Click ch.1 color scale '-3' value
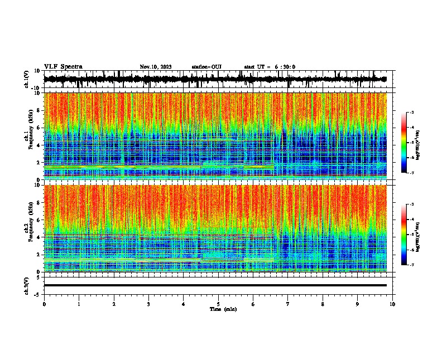Image resolution: width=442 pixels, height=341 pixels. tap(411, 113)
